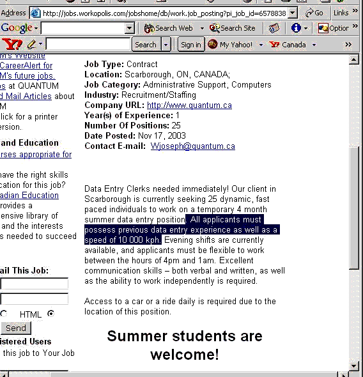Open the Google search history dropdown
The height and width of the screenshot is (377, 363).
129,28
